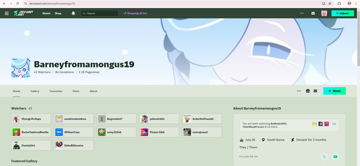Open watcher sunshinedwtdtwo
This screenshot has height=166, width=360.
(74, 119)
